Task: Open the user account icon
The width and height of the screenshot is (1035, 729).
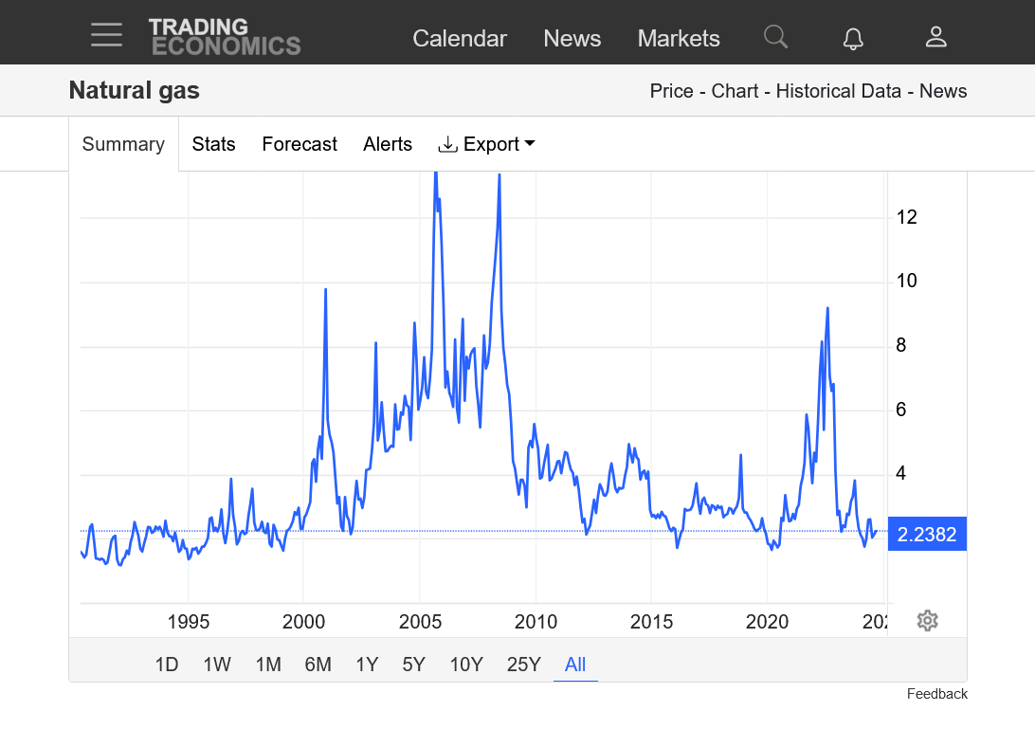Action: (935, 37)
